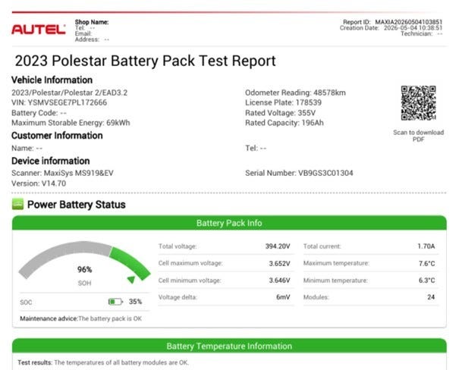Viewport: 459px width, 370px height.
Task: Click the Technician field in header
Action: [422, 33]
